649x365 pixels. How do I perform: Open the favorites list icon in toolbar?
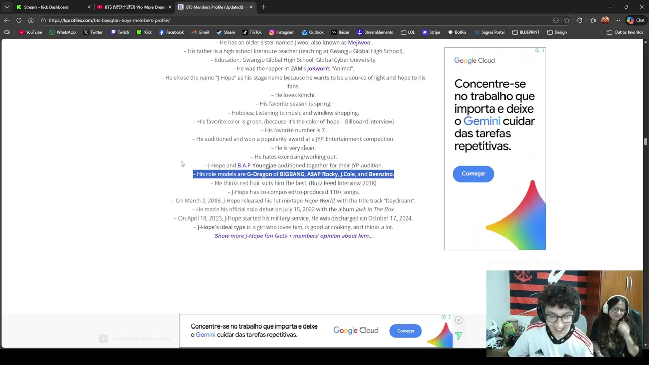click(x=593, y=20)
